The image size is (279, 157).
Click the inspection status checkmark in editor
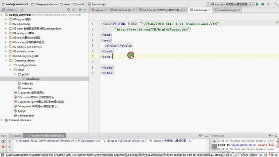pos(277,22)
